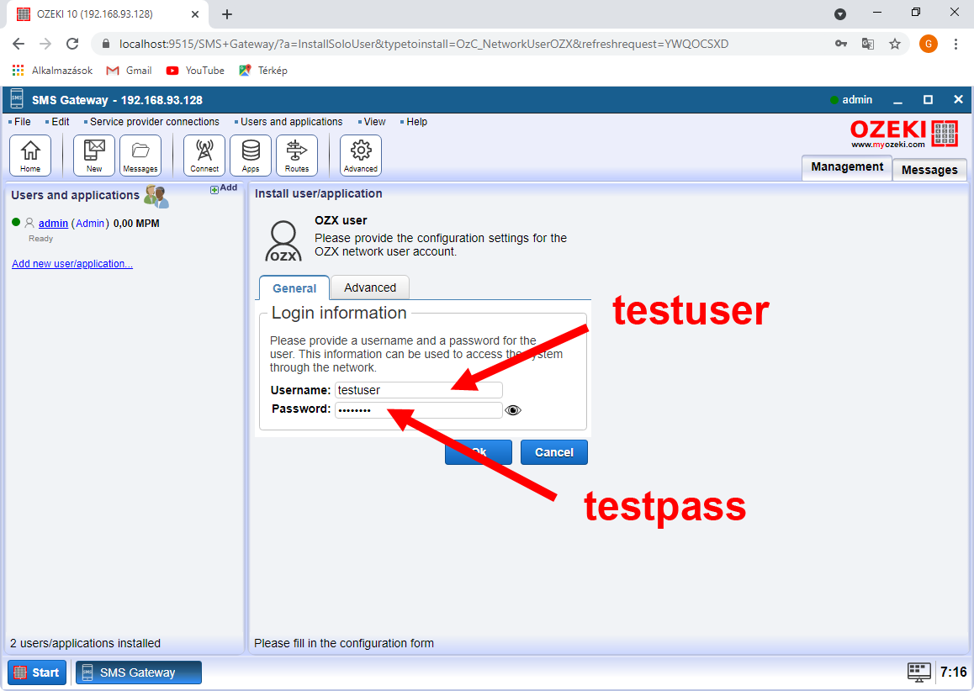Screen dimensions: 974x691
Task: Switch to the Management tab
Action: [x=847, y=167]
